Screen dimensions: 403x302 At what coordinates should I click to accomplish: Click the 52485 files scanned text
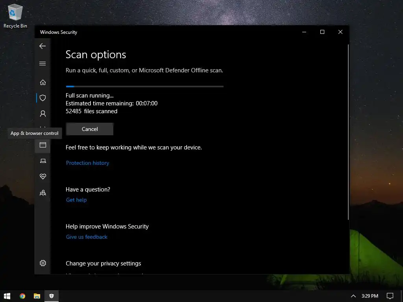[x=91, y=111]
